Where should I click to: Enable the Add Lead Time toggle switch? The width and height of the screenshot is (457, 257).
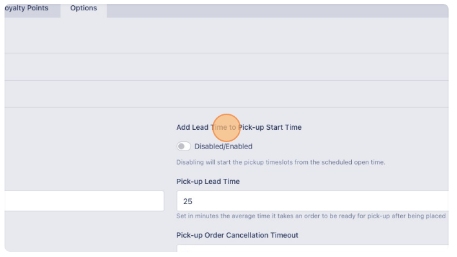tap(183, 146)
